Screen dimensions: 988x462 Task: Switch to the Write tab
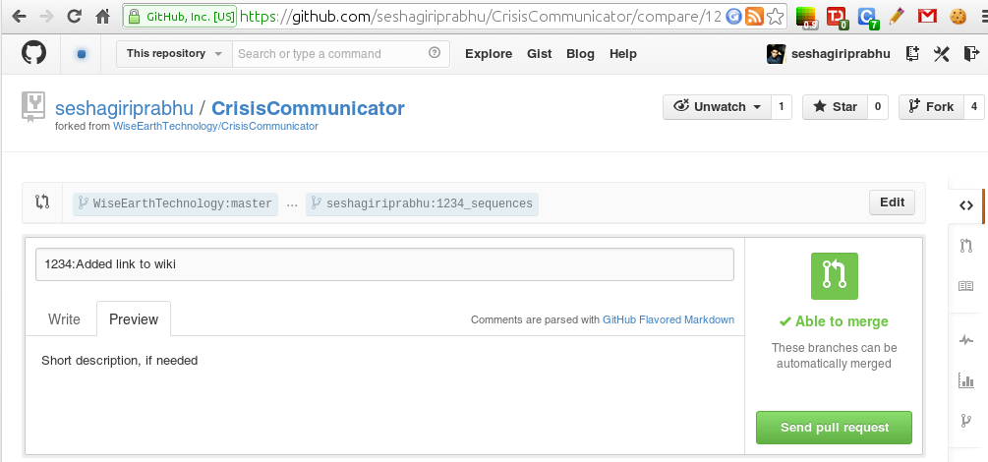click(64, 318)
